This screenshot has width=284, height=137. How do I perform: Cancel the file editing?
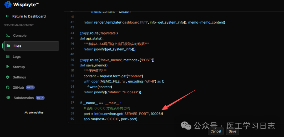(x=216, y=131)
